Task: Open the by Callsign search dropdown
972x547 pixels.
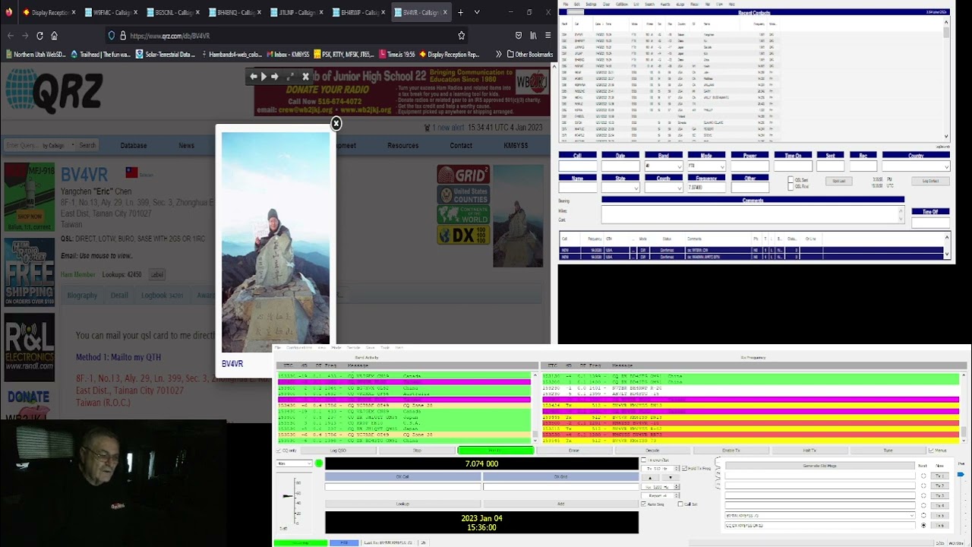Action: point(58,145)
